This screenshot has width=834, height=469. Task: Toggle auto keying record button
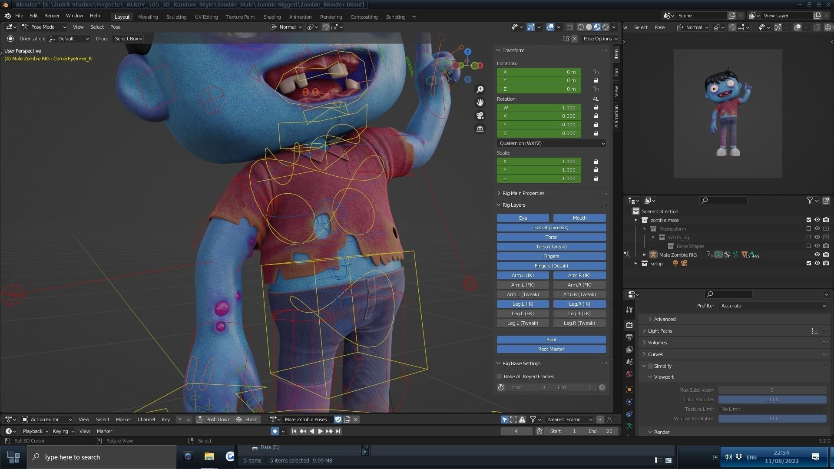click(x=275, y=431)
